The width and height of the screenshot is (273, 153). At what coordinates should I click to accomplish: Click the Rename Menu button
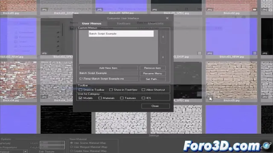[x=153, y=74]
